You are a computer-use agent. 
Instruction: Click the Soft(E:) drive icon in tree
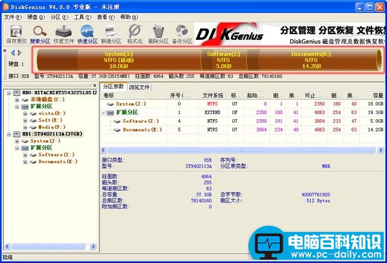[x=33, y=121]
